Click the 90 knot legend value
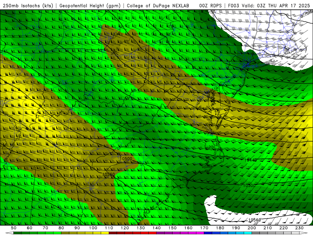This screenshot has height=235, width=313. tap(77, 228)
